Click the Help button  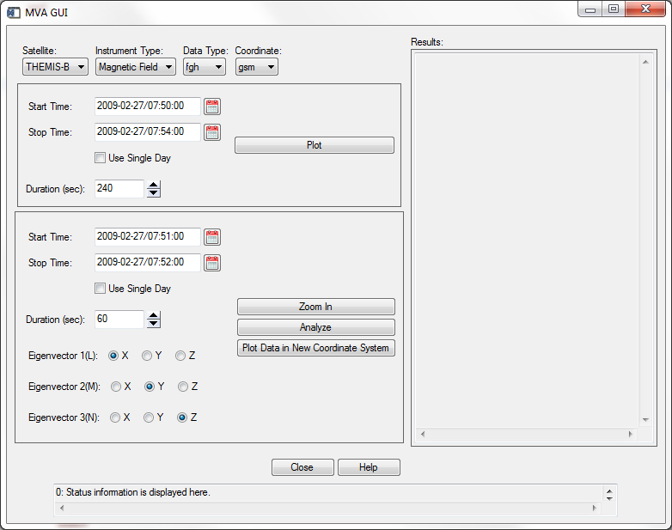(x=369, y=467)
